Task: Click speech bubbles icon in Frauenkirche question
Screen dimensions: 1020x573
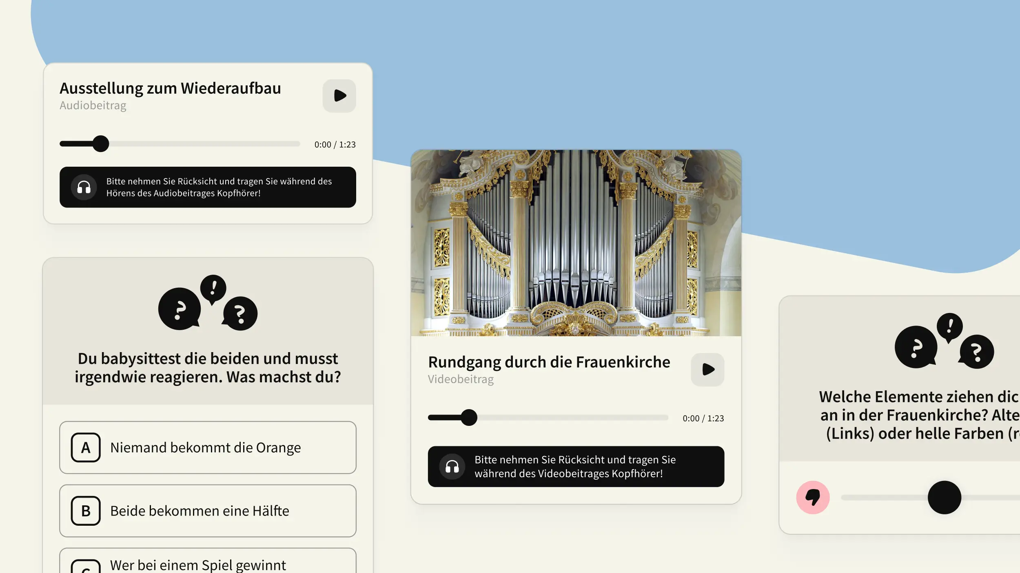Action: click(x=944, y=341)
